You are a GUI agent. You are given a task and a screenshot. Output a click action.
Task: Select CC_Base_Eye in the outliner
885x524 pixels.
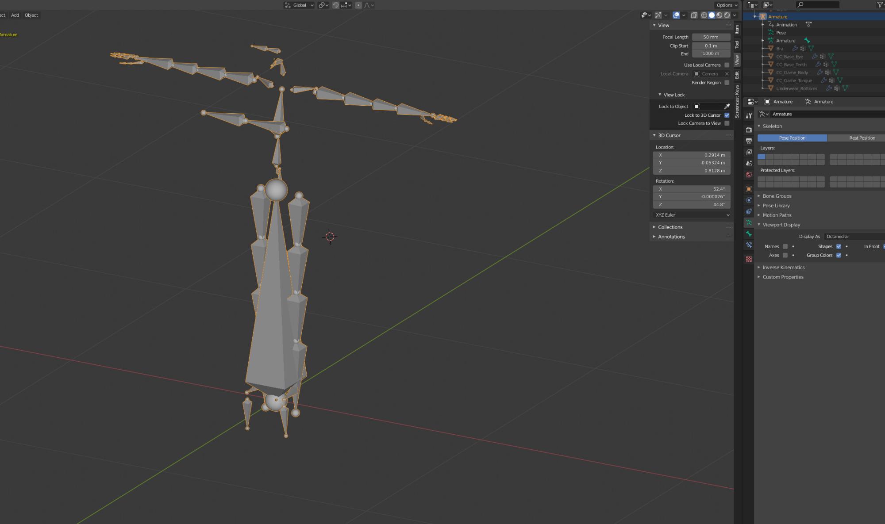789,57
